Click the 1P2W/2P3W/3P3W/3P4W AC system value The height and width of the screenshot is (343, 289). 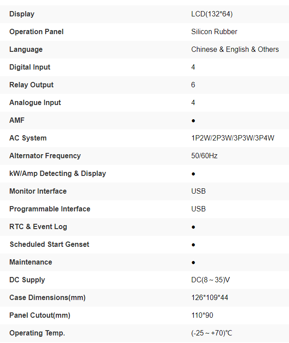(x=233, y=138)
